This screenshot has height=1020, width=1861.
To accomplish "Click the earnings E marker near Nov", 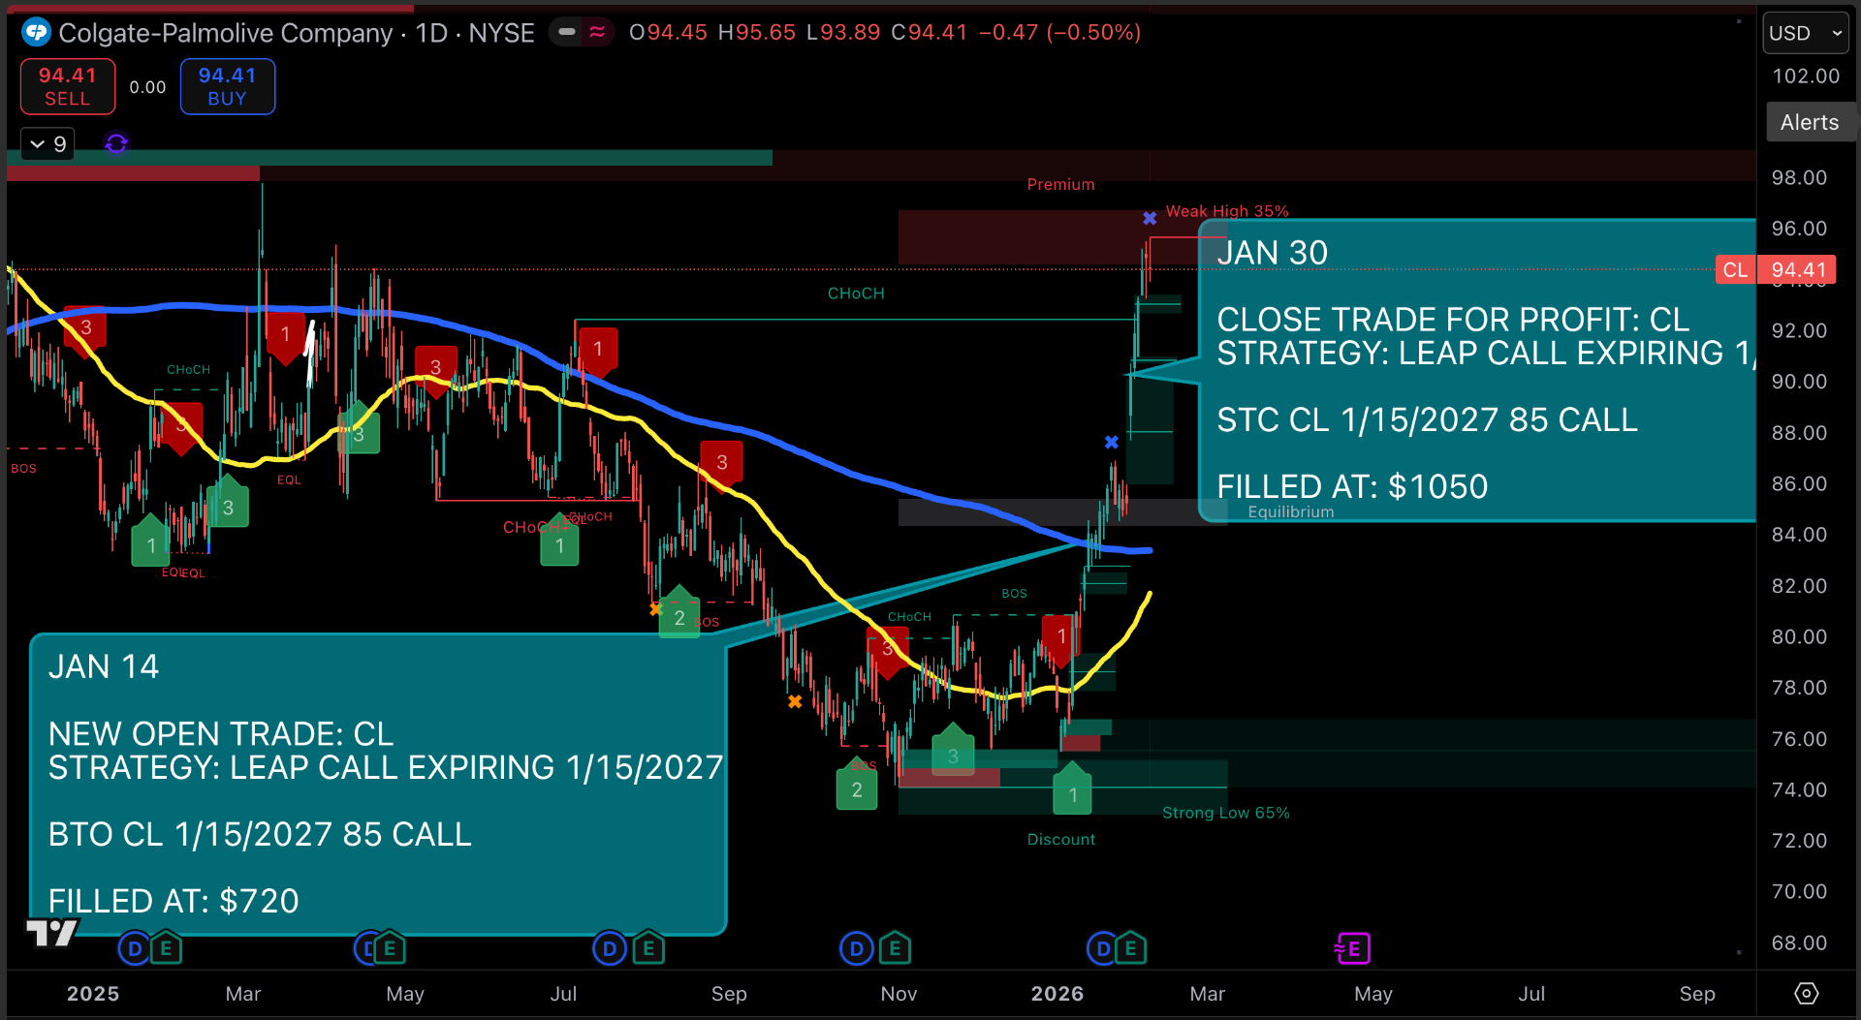I will [895, 948].
